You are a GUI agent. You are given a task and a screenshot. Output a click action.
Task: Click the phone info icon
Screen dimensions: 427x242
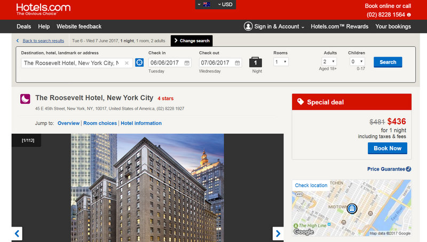[409, 15]
